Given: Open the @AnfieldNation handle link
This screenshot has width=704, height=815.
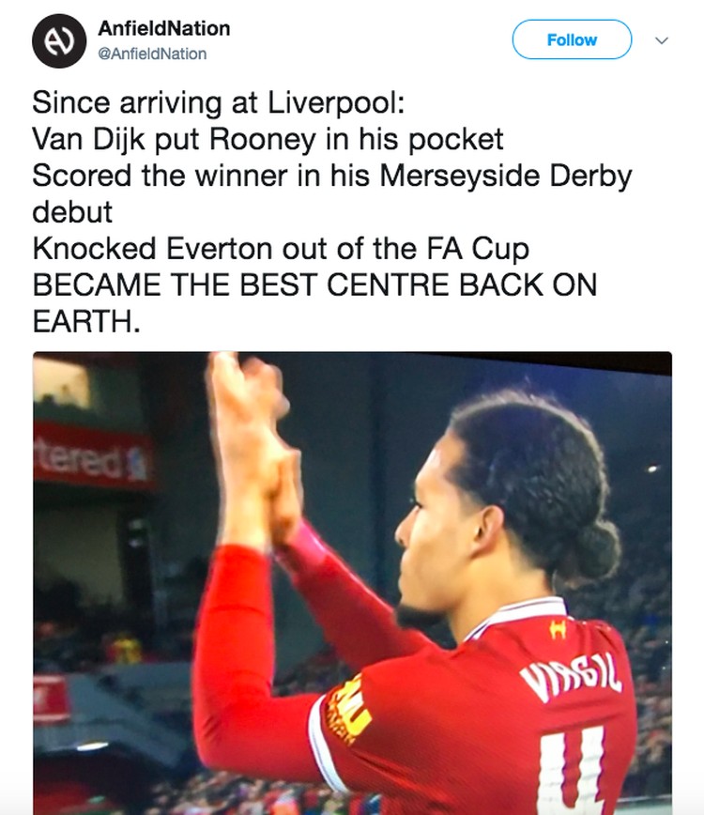Looking at the screenshot, I should pos(152,54).
